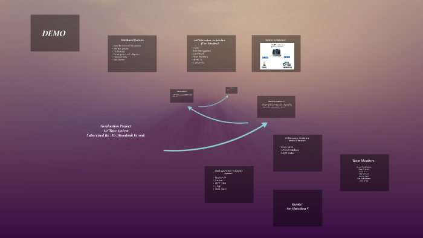Image resolution: width=423 pixels, height=238 pixels.
Task: Click the 'Music Player' bullet
Action: point(221,189)
